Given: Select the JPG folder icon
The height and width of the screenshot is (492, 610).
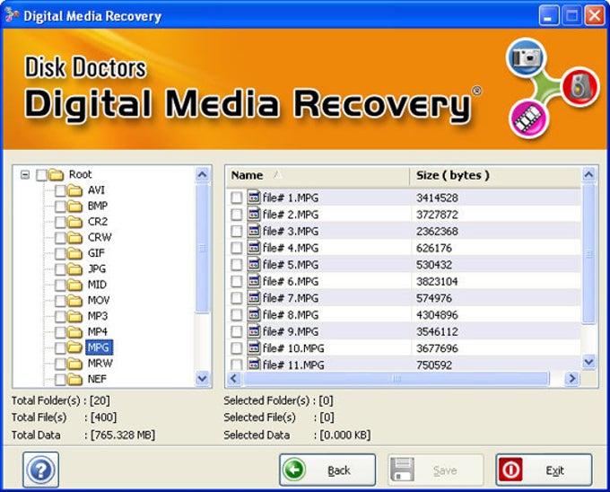Looking at the screenshot, I should pos(74,269).
